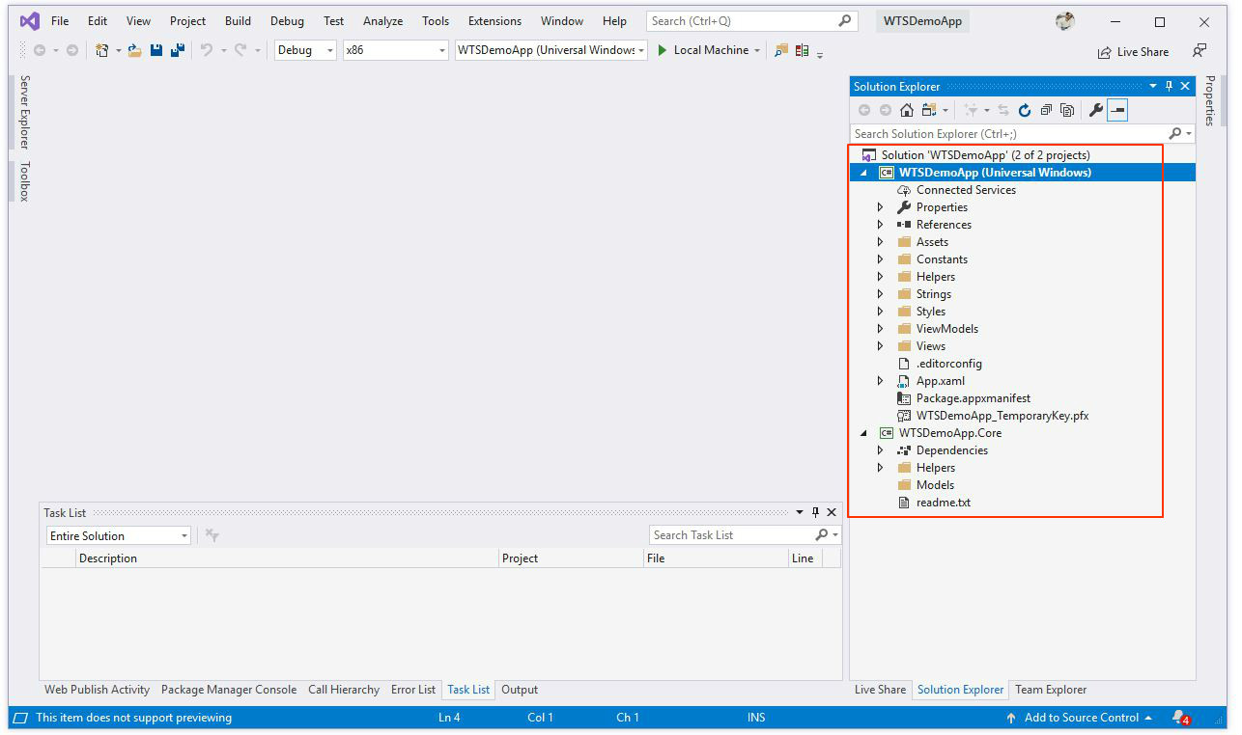This screenshot has height=735, width=1242.
Task: Open Debug configuration dropdown
Action: pyautogui.click(x=305, y=50)
